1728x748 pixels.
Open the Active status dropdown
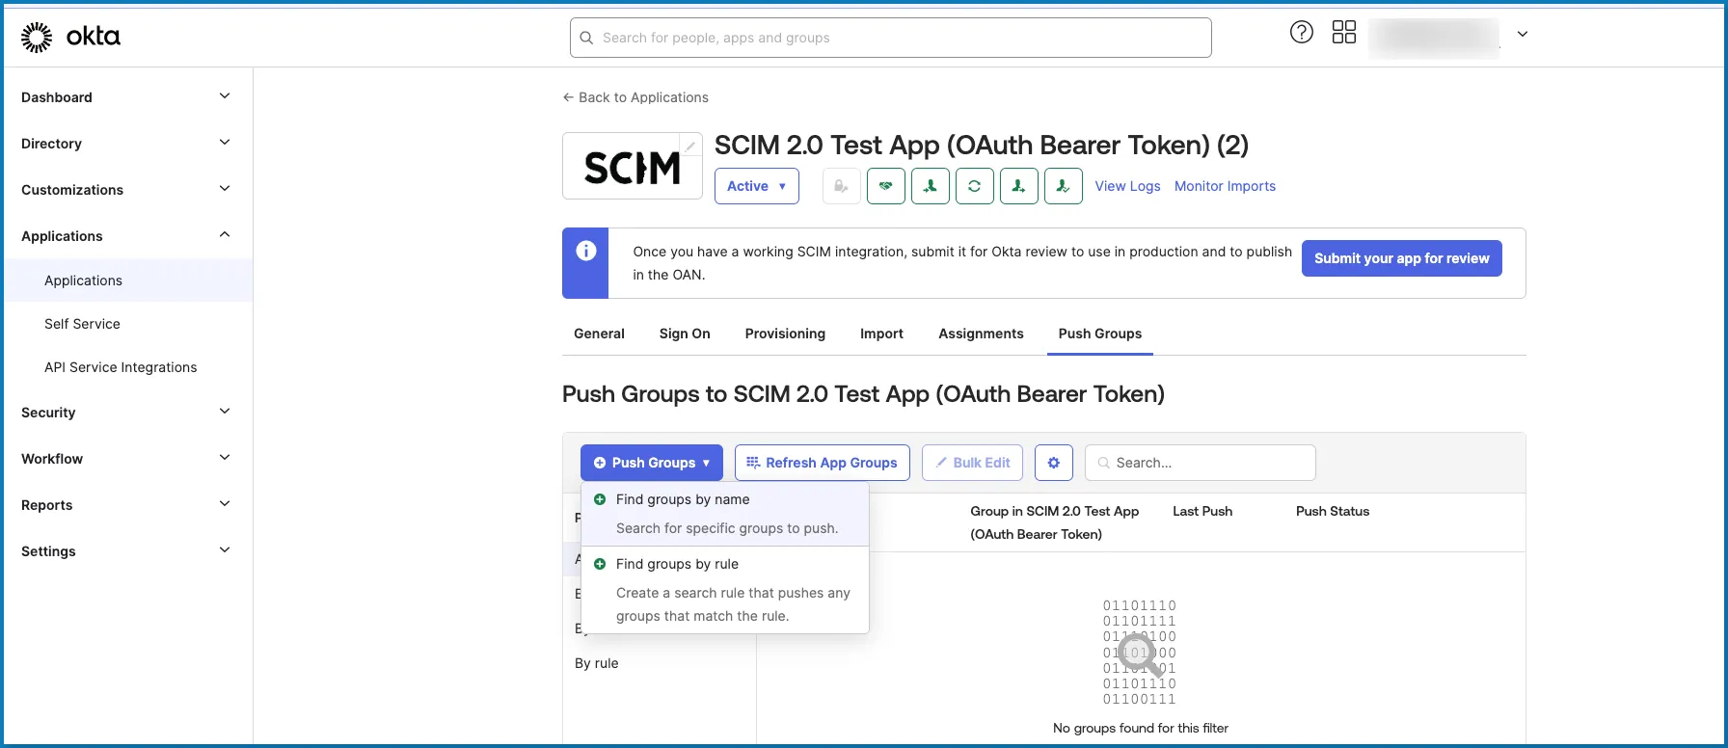click(756, 186)
